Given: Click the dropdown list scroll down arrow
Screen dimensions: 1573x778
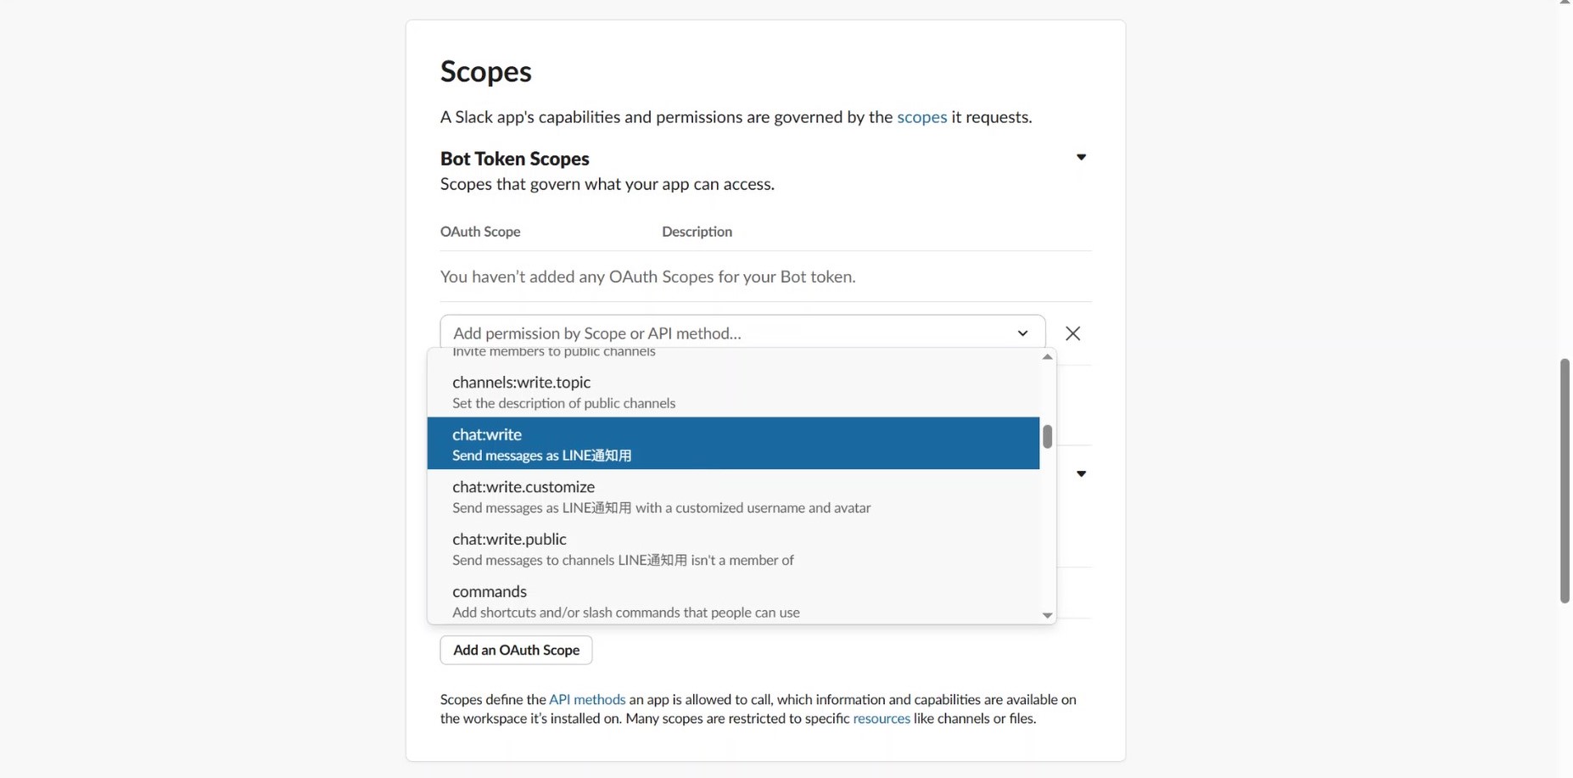Looking at the screenshot, I should (1048, 615).
